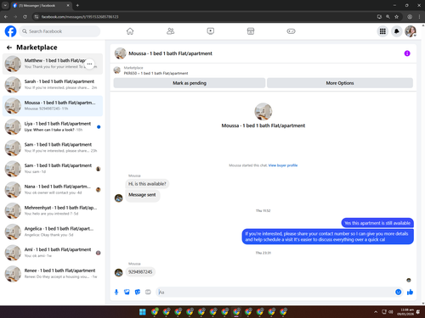Open the Marketplace listing PKR650 link
Image resolution: width=425 pixels, height=318 pixels.
click(x=156, y=73)
